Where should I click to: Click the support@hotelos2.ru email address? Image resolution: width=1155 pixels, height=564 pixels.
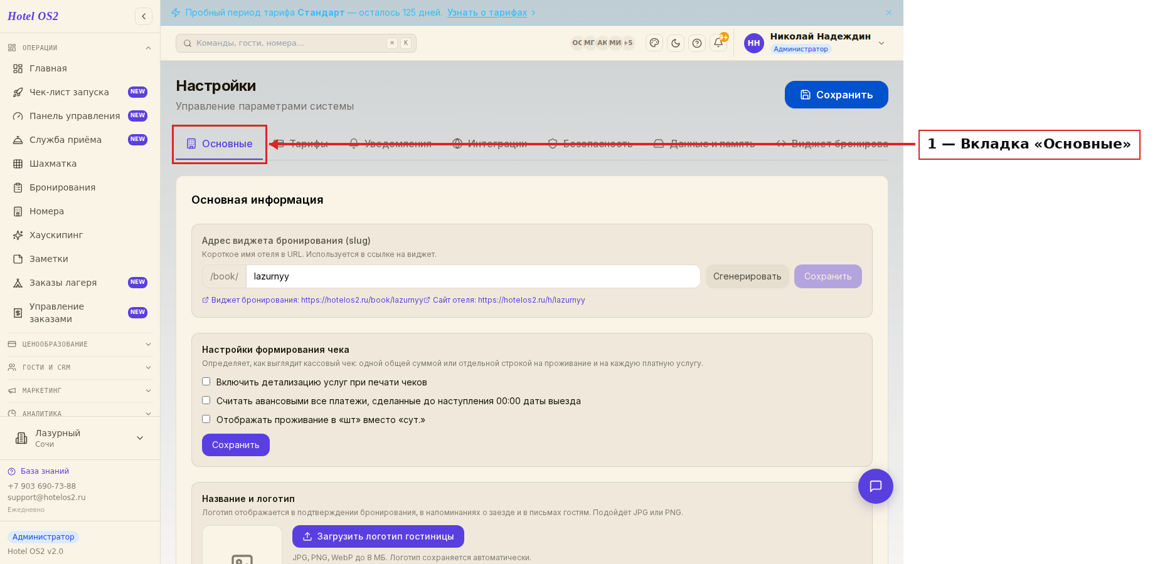click(46, 498)
